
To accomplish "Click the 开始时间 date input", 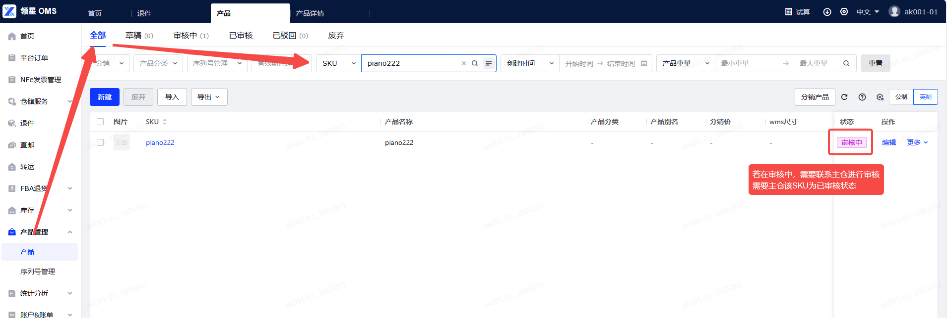I will [x=579, y=64].
